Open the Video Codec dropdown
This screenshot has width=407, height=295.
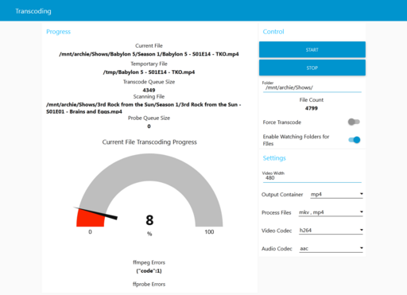pyautogui.click(x=331, y=231)
